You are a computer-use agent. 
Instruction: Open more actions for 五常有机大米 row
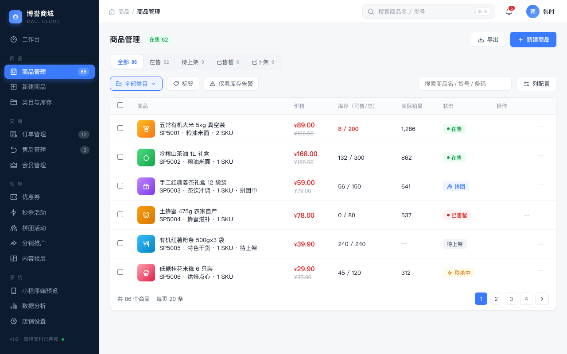tap(541, 127)
